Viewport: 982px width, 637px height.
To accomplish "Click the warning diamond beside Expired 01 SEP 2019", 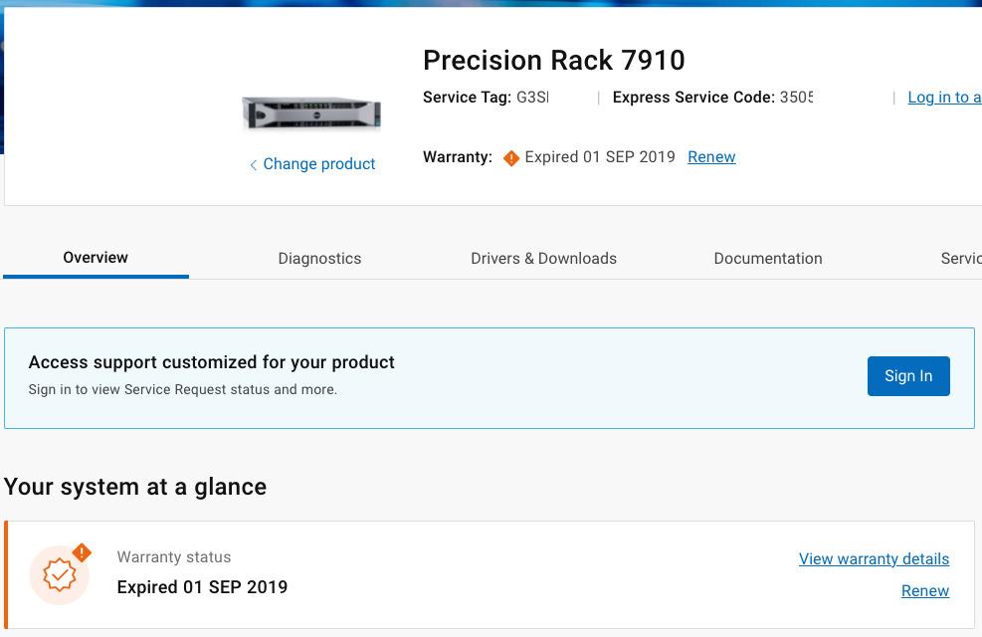I will (x=511, y=157).
